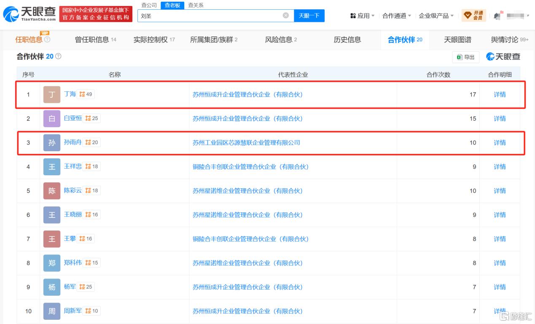
Task: Click the search input containing 刘圣
Action: tap(210, 16)
